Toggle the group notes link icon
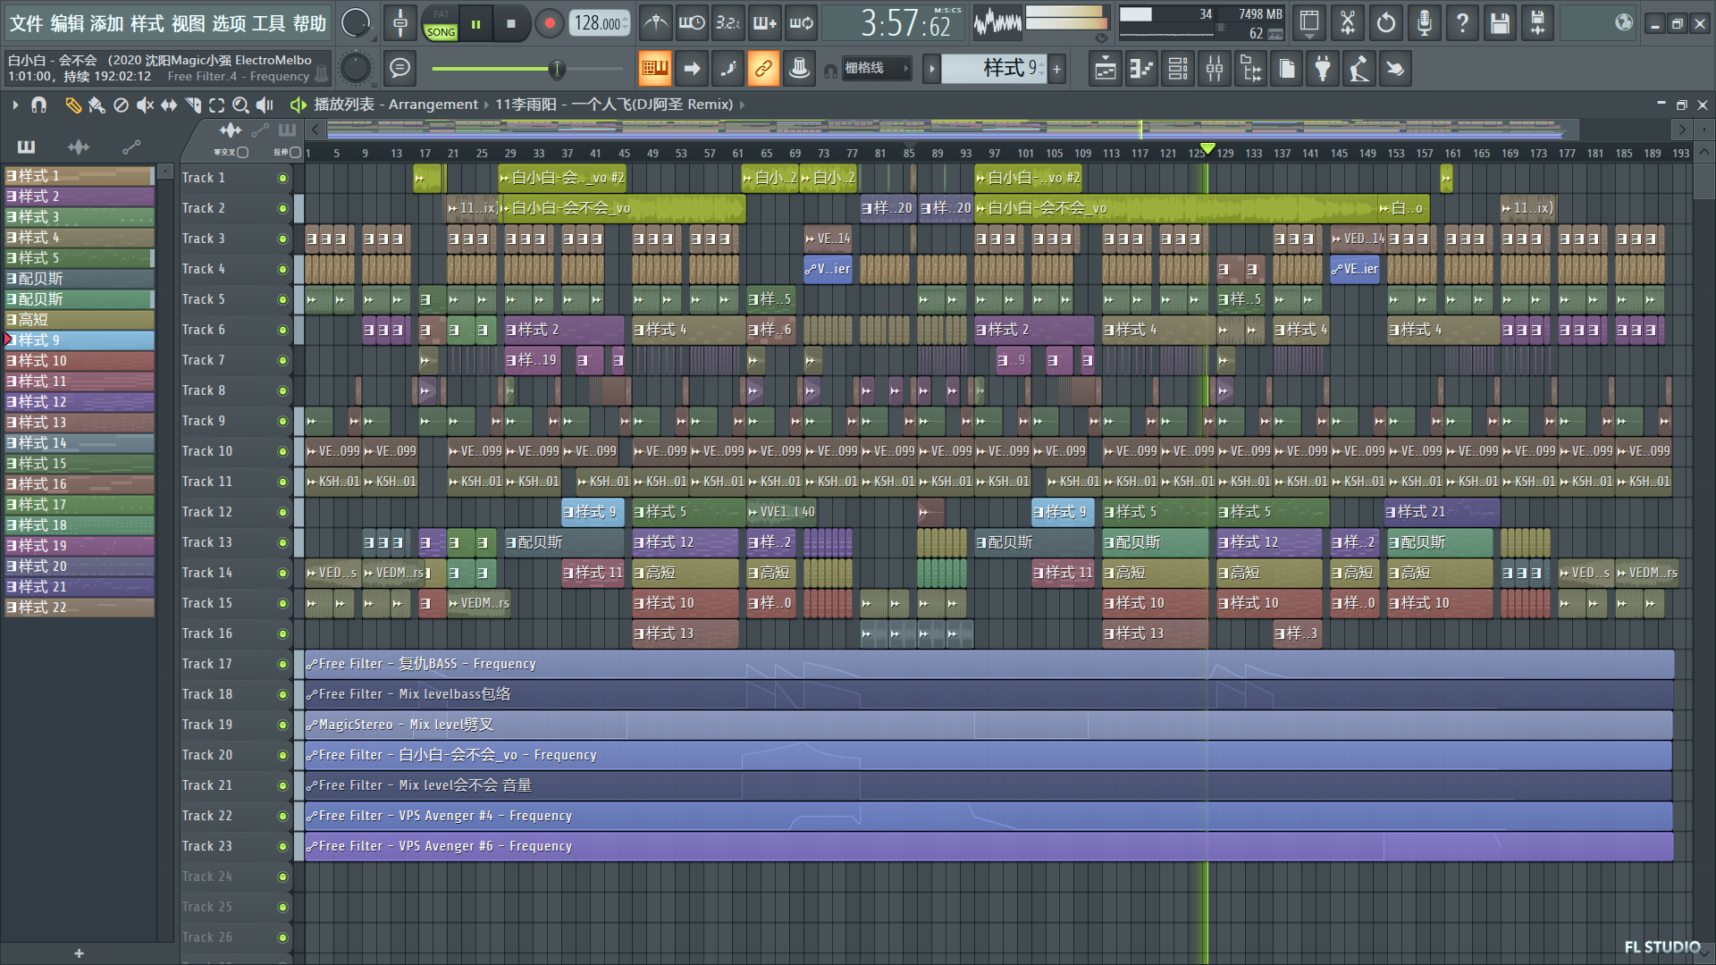 763,68
